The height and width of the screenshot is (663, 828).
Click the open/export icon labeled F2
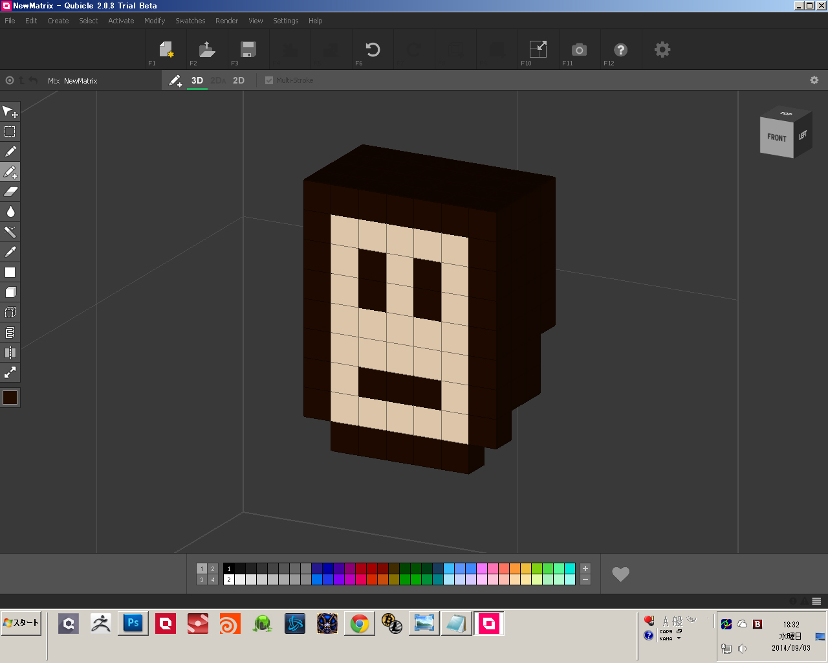(x=207, y=50)
